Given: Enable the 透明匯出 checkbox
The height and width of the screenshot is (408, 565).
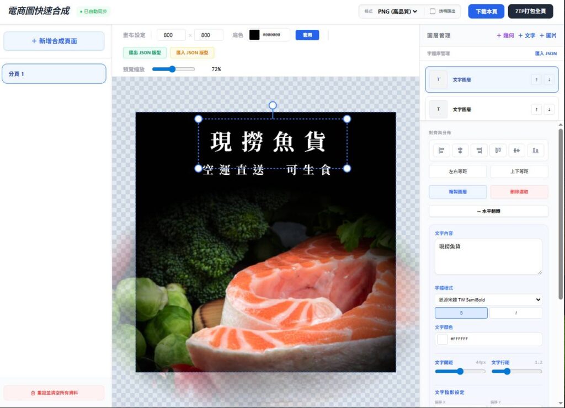Looking at the screenshot, I should [x=433, y=12].
